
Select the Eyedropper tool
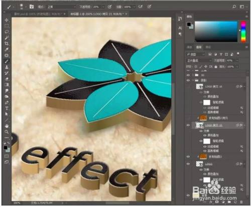[x=7, y=50]
